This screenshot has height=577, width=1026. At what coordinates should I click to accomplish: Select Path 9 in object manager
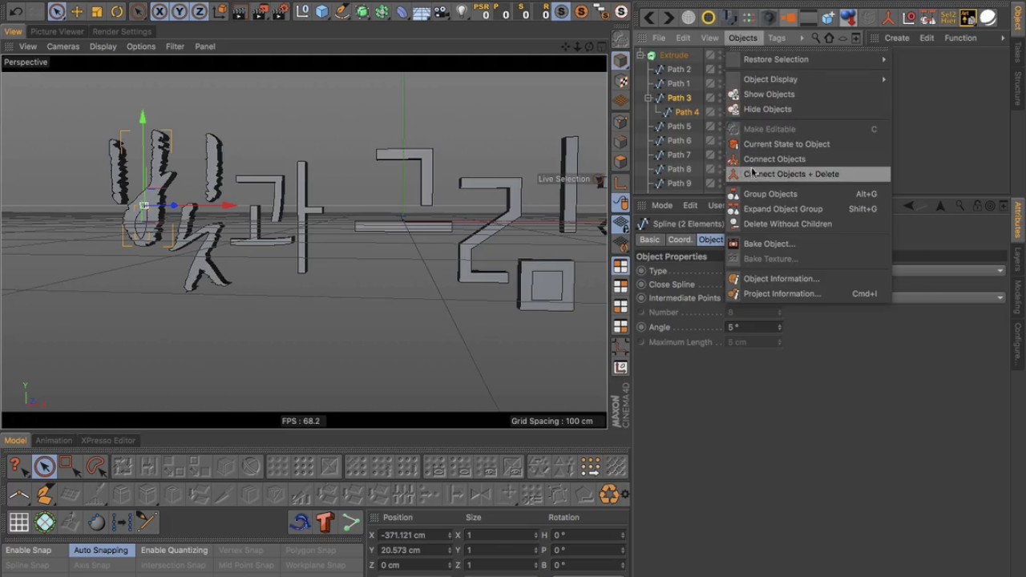click(x=679, y=184)
